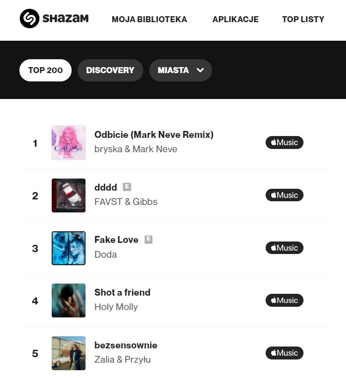Open MOJA BIBLIOTEKA in the navigation
The width and height of the screenshot is (346, 378).
(x=149, y=19)
